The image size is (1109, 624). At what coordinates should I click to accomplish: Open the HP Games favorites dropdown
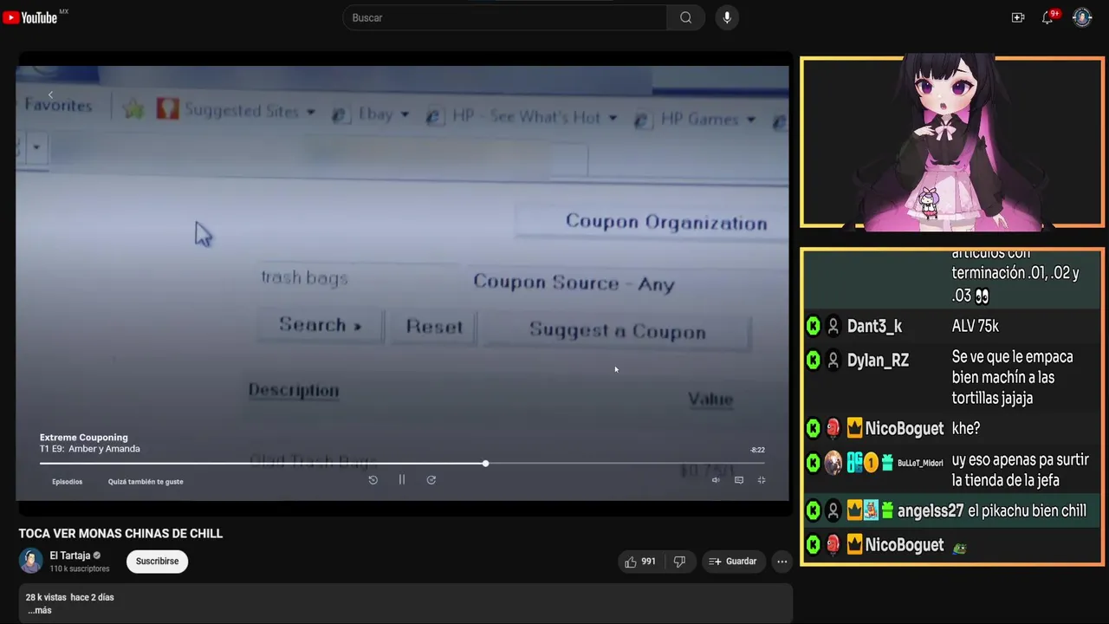click(x=696, y=120)
